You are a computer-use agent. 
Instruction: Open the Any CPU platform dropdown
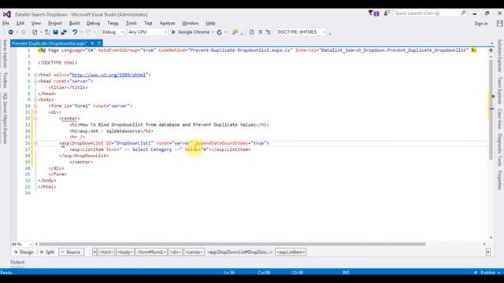click(x=147, y=32)
